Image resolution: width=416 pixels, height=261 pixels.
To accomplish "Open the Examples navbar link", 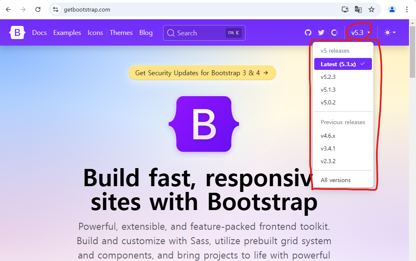I will point(67,32).
